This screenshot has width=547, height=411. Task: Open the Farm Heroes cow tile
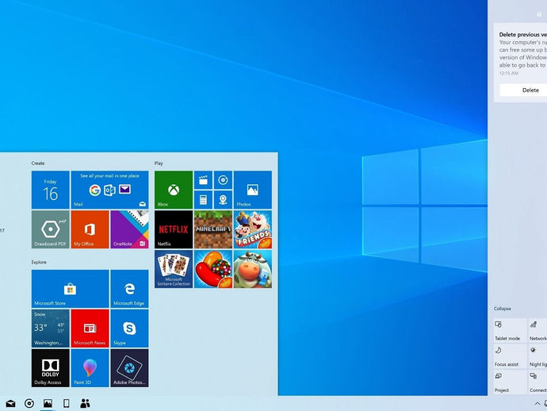253,269
